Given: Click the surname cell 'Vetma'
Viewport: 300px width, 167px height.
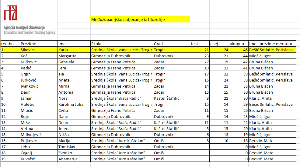Looking at the screenshot, I should tap(39, 129).
